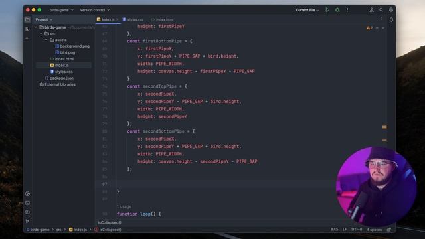The image size is (425, 239).
Task: Collapse the assets folder
Action: coord(46,40)
